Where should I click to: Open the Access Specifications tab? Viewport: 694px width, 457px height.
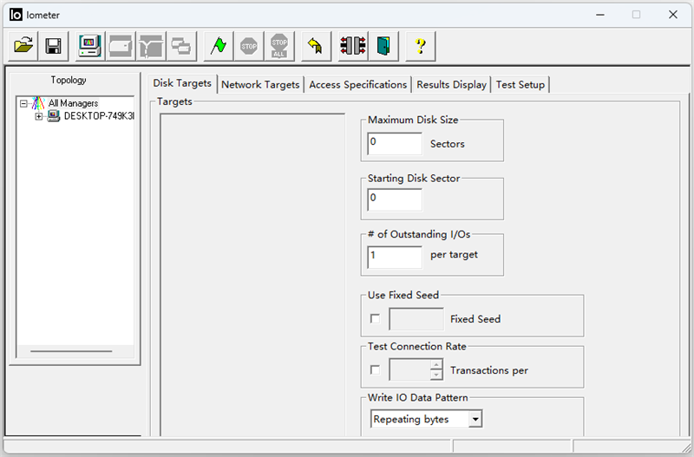357,84
